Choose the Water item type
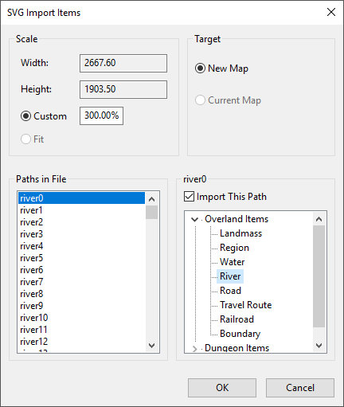This screenshot has width=344, height=407. [x=233, y=262]
